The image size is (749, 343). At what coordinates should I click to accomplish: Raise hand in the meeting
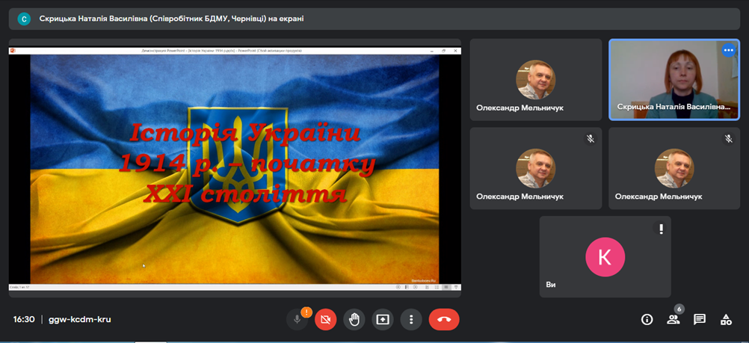(354, 320)
